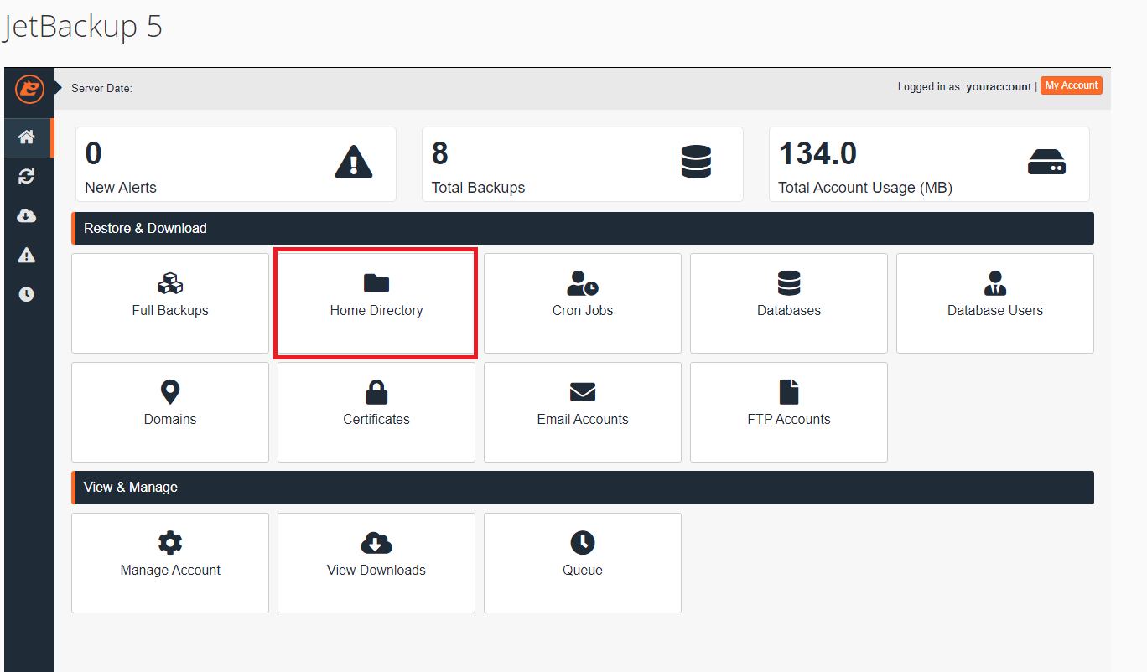Open the restore refresh arrows sidebar icon

pos(27,176)
